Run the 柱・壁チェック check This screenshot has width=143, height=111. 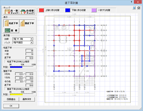click(11, 12)
